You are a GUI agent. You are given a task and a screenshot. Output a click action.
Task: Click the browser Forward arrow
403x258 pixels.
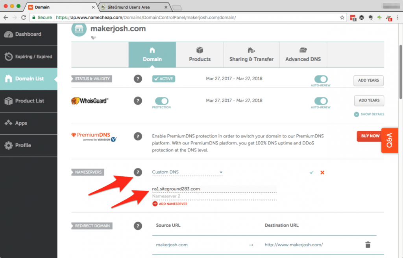[15, 17]
